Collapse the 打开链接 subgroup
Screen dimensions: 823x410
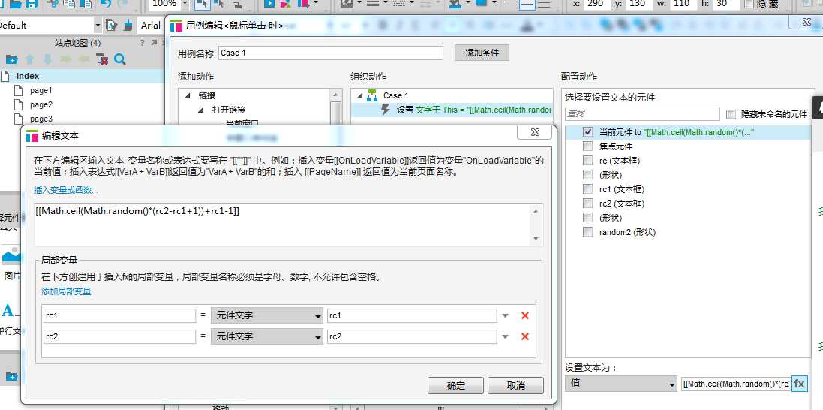click(202, 110)
